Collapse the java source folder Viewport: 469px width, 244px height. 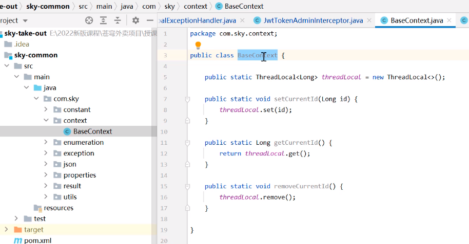27,87
